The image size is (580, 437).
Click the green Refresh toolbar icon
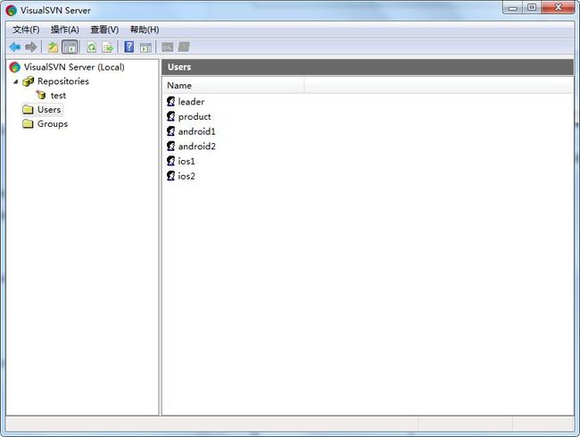click(x=91, y=47)
